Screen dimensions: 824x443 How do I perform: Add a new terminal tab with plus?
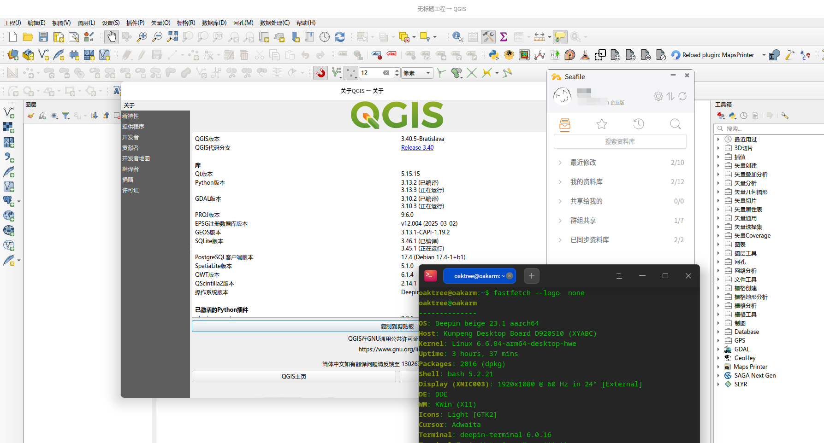pos(532,276)
